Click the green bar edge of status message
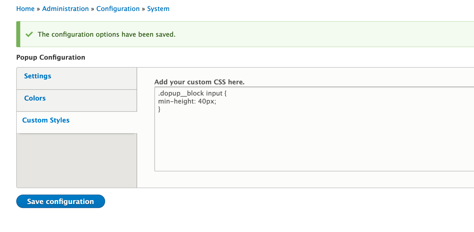 (x=18, y=34)
